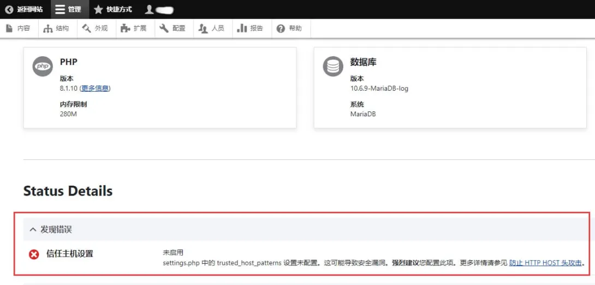Click the 280M memory limit value
The width and height of the screenshot is (595, 285).
(x=68, y=114)
